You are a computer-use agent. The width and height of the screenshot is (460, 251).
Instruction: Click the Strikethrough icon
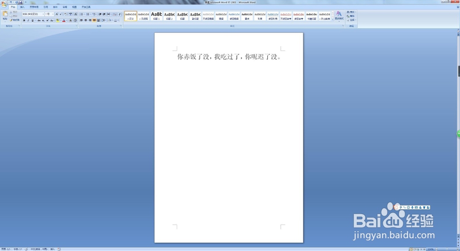coord(39,21)
